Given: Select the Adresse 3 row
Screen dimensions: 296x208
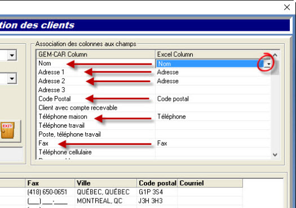Looking at the screenshot, I should 96,90.
